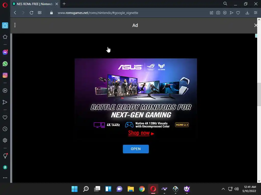Open sidebar Pinboards heart icon
Viewport: 261px width, 195px height.
pyautogui.click(x=5, y=117)
